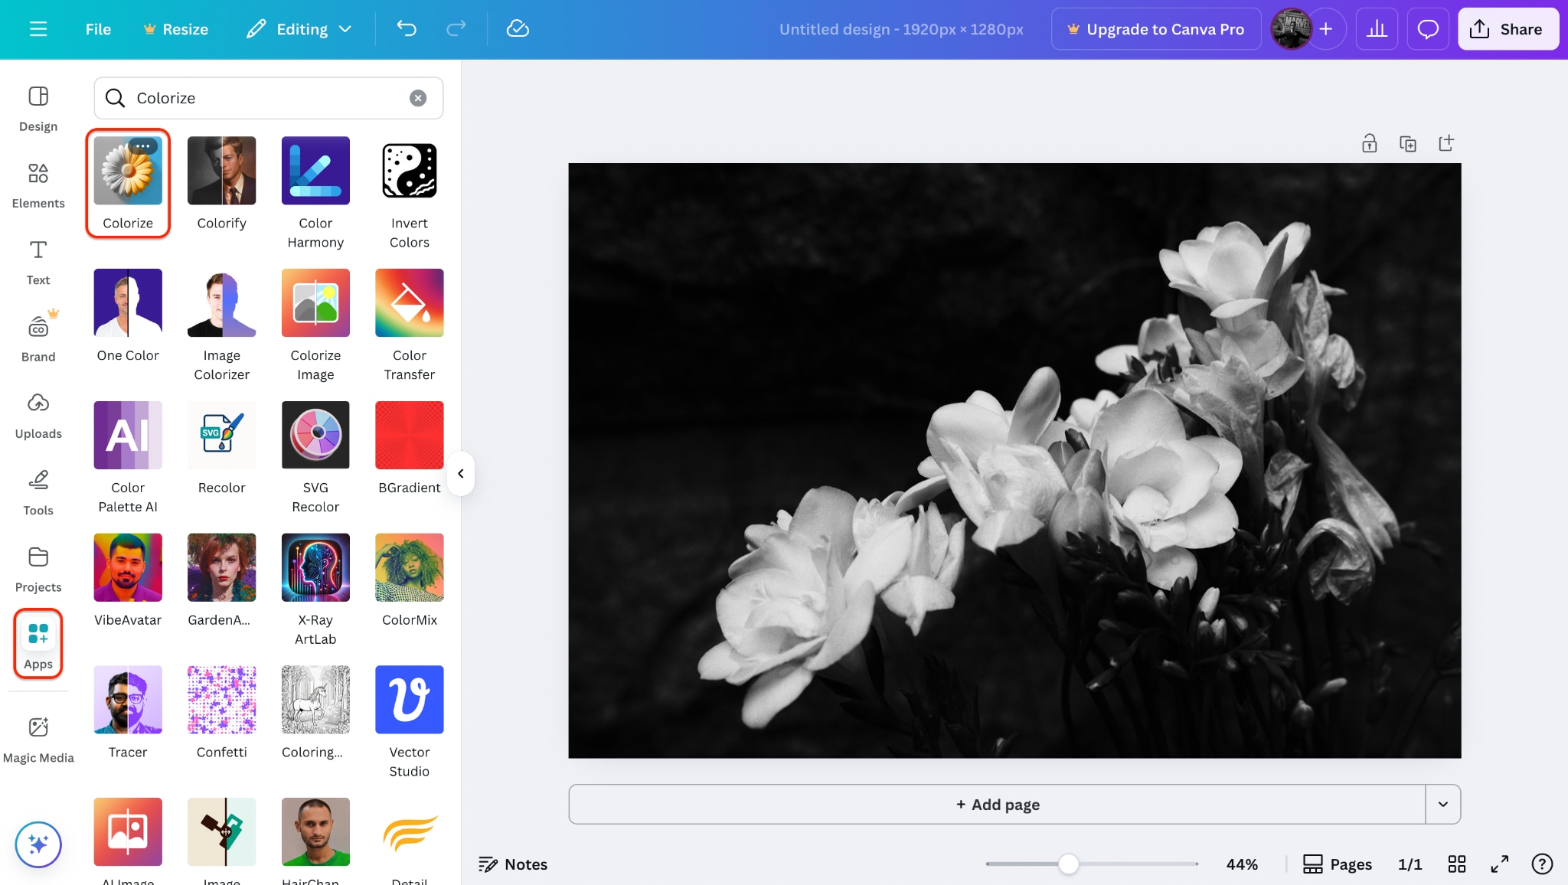Viewport: 1568px width, 885px height.
Task: Open the Projects panel
Action: (38, 568)
